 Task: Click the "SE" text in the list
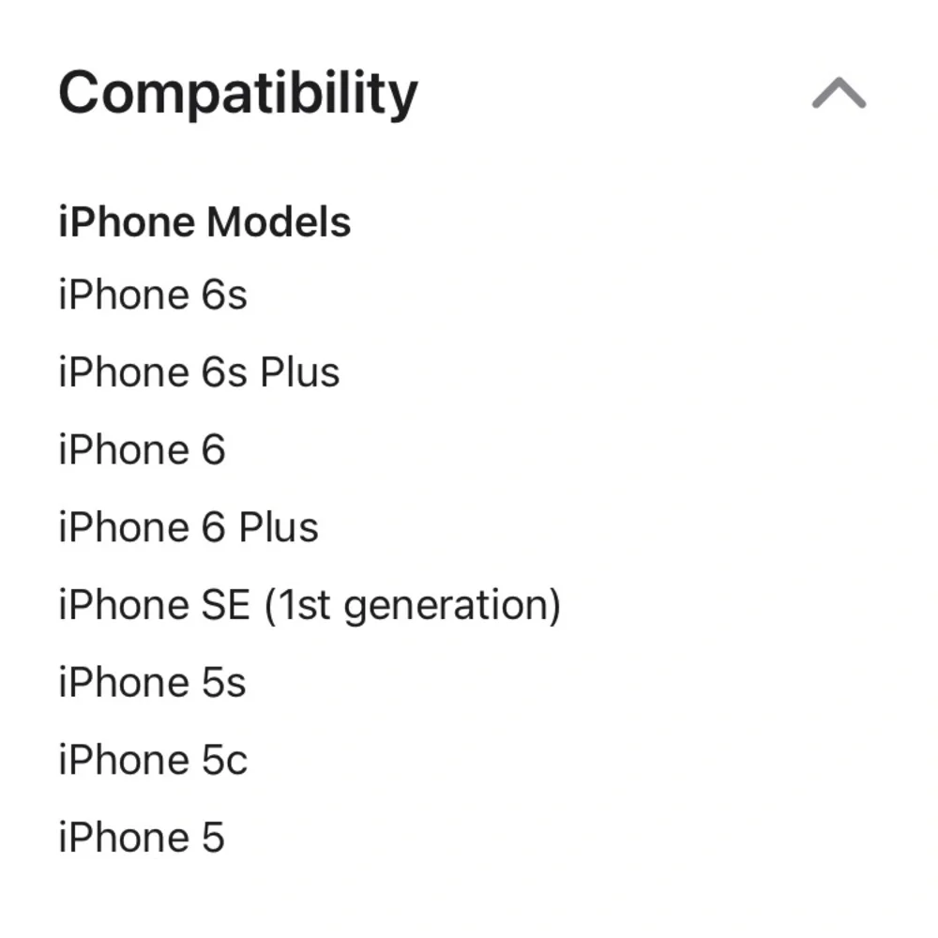click(225, 605)
